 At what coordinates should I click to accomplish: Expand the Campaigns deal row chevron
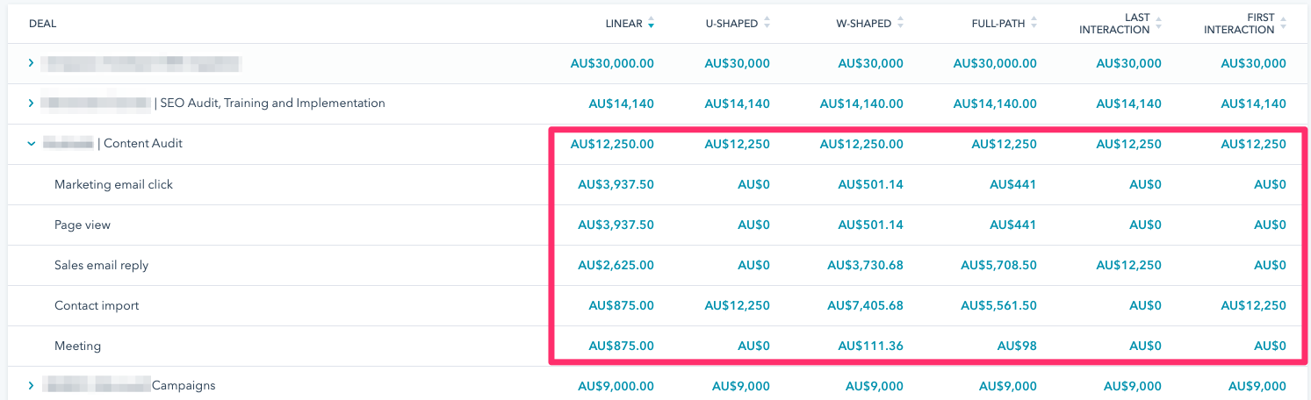click(31, 386)
